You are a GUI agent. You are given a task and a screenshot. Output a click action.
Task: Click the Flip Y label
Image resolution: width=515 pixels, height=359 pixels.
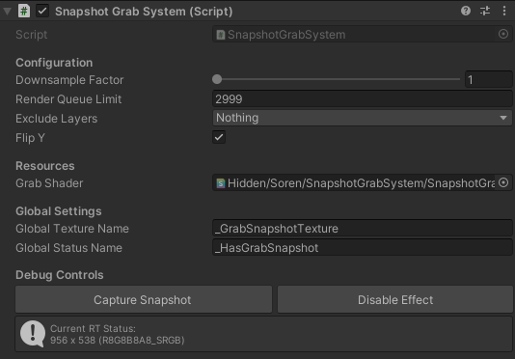30,137
